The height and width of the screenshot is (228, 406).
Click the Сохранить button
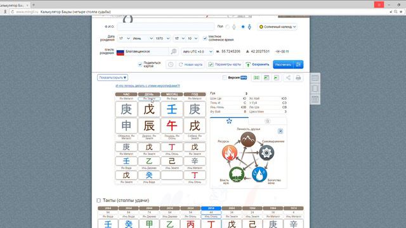[258, 65]
